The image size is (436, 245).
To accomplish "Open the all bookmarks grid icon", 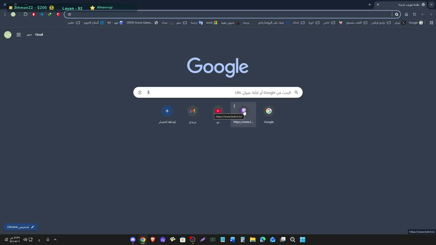I will (x=432, y=23).
